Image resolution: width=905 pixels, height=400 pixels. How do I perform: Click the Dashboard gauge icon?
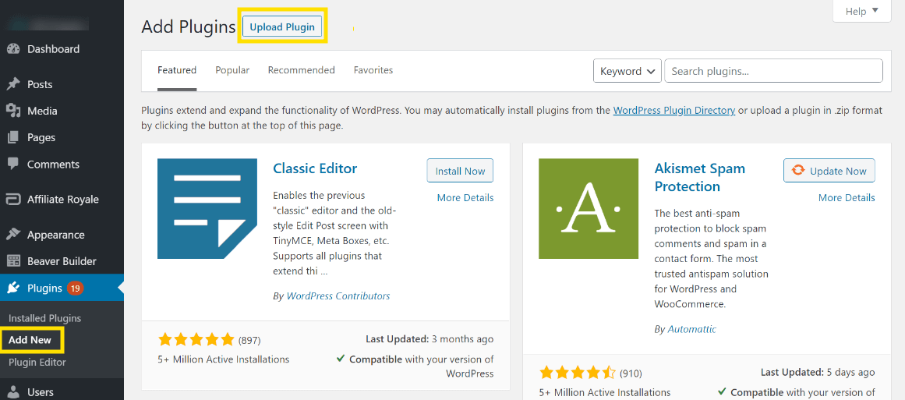(13, 49)
